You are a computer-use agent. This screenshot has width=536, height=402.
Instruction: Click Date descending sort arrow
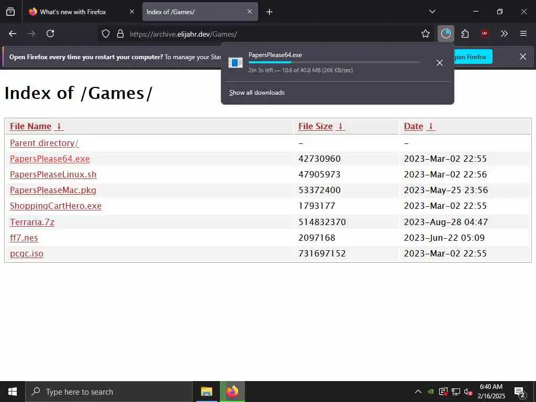point(431,127)
